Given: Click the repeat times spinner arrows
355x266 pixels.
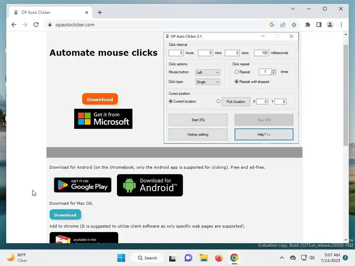Looking at the screenshot, I should 274,72.
